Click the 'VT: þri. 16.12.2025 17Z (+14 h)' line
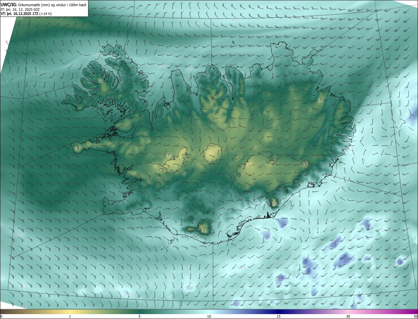 [26, 14]
